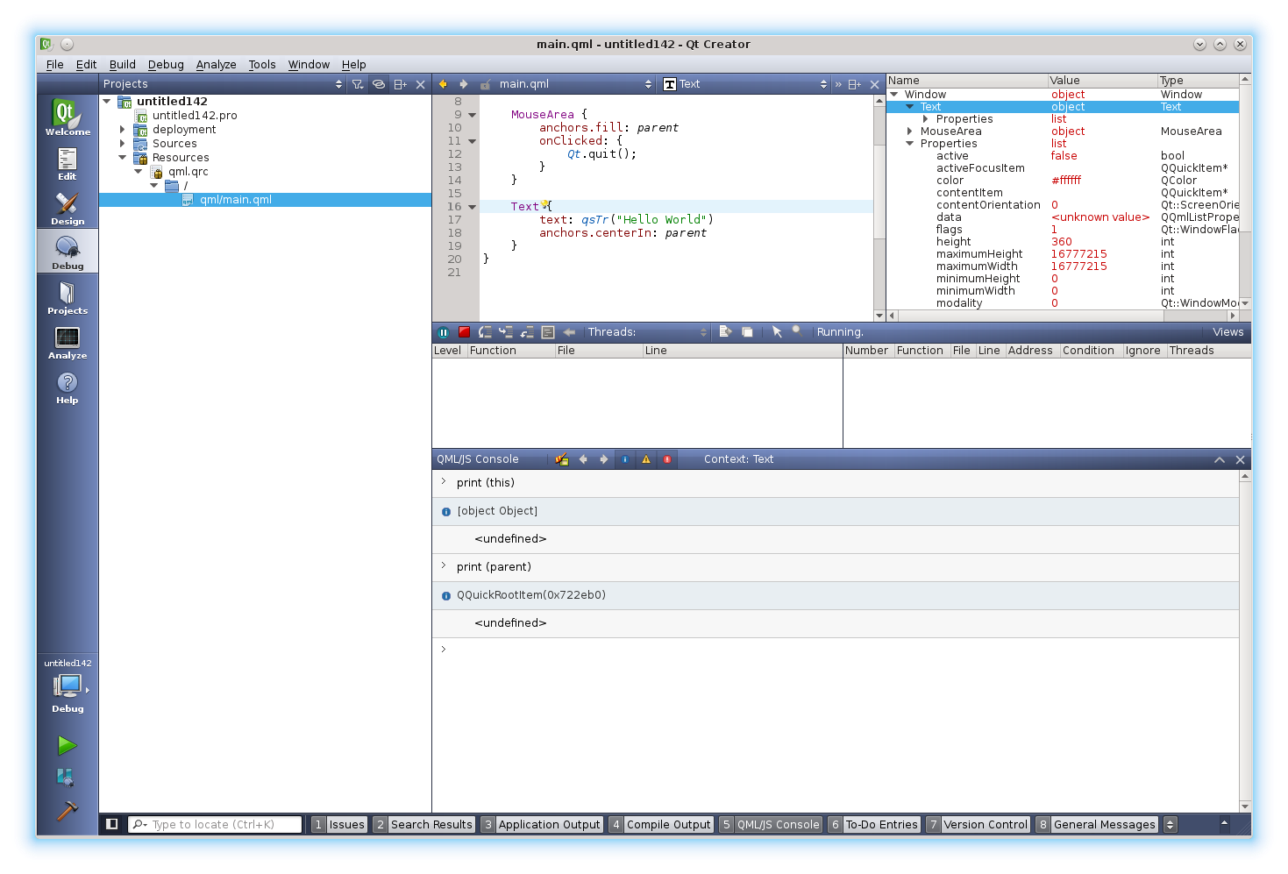Click Start Debugging button
Image resolution: width=1288 pixels, height=874 pixels.
click(x=66, y=778)
